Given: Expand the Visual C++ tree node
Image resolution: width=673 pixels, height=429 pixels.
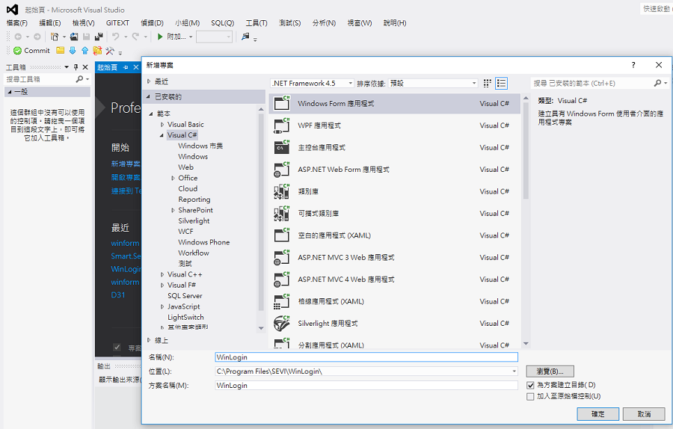Looking at the screenshot, I should 162,274.
